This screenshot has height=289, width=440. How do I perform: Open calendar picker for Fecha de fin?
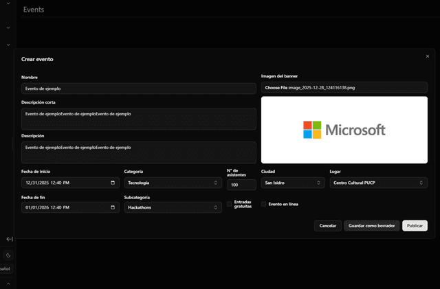click(x=113, y=207)
